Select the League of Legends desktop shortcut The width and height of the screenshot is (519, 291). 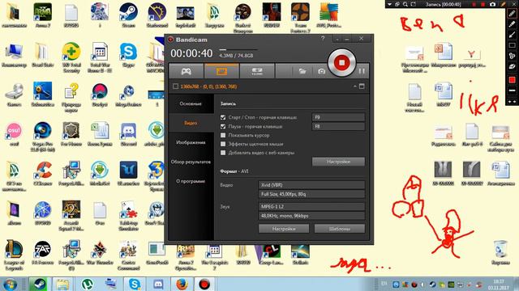(x=14, y=255)
